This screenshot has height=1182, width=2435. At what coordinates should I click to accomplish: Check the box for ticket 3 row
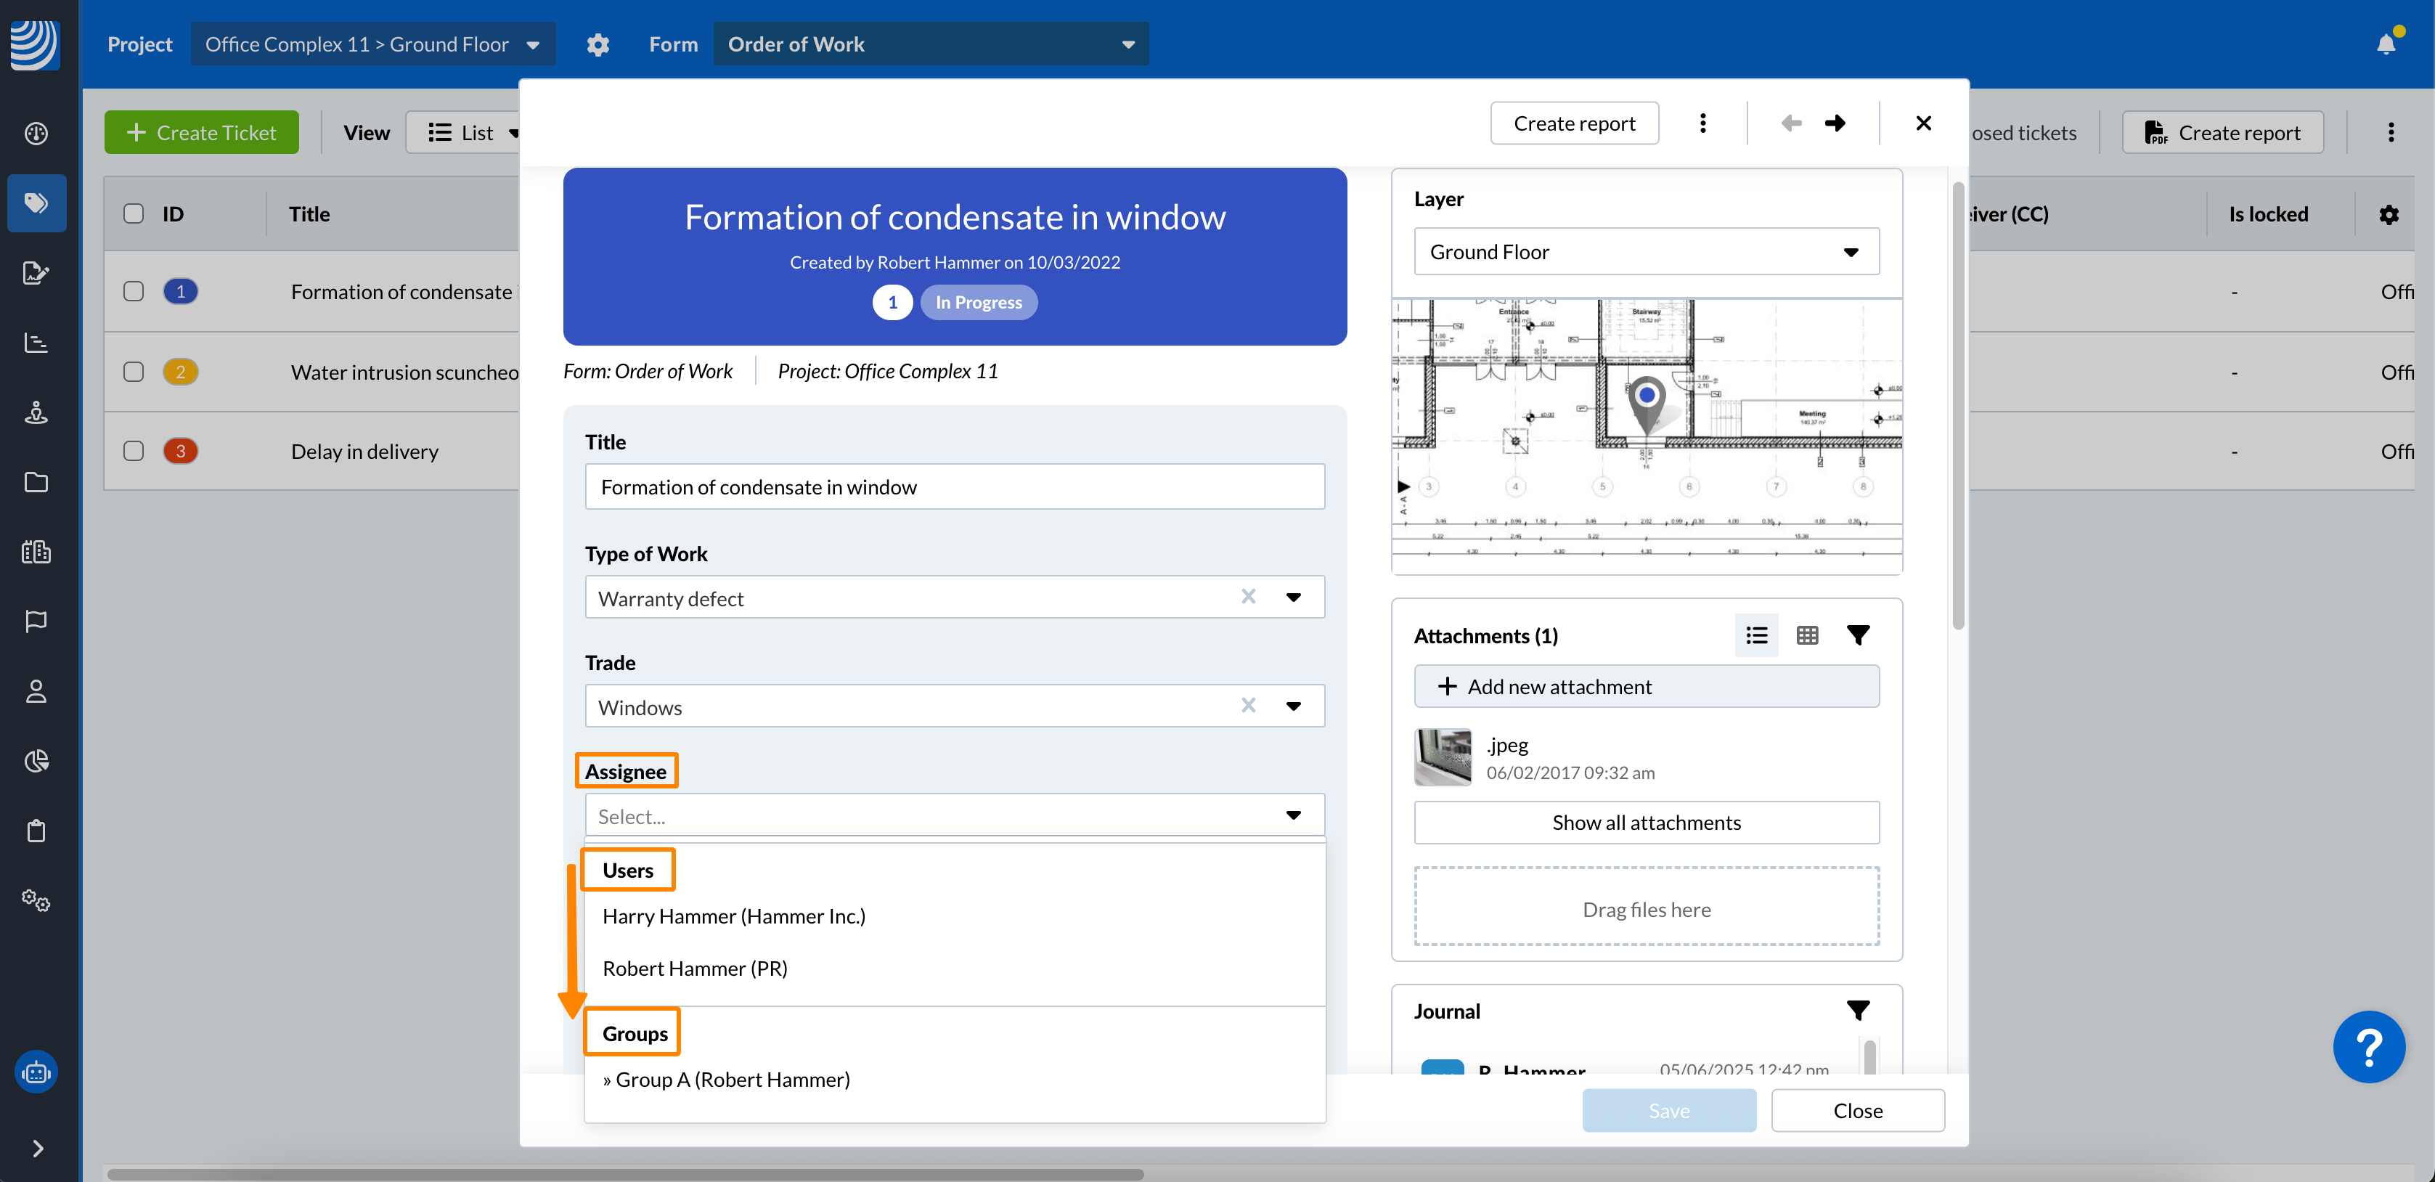click(134, 451)
